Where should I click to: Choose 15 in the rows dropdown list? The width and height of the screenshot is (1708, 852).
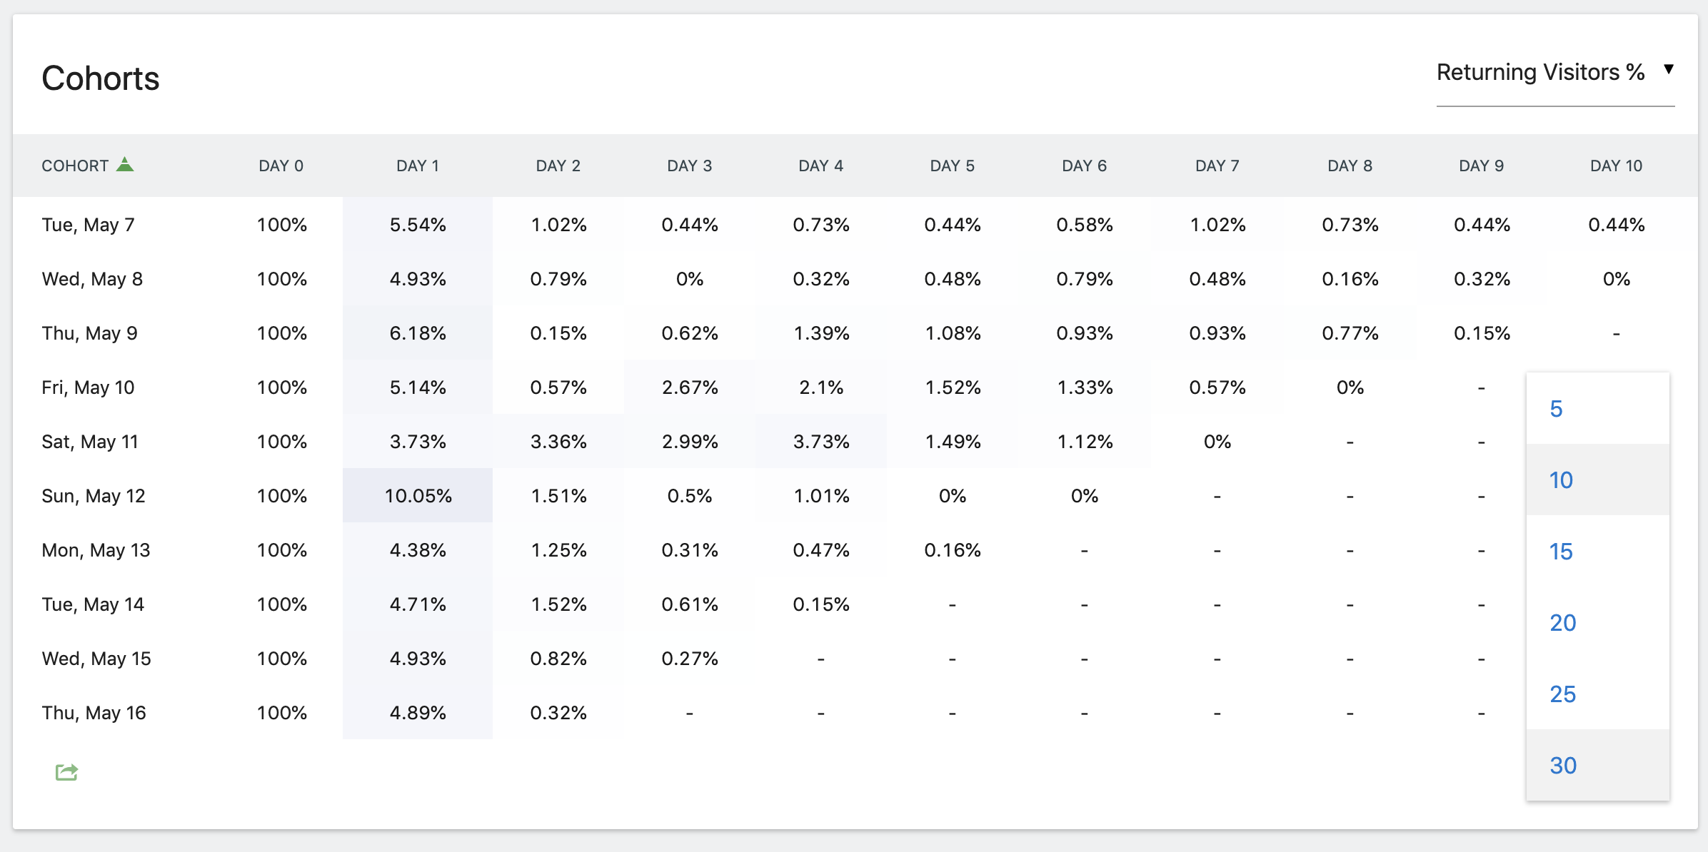pos(1561,552)
